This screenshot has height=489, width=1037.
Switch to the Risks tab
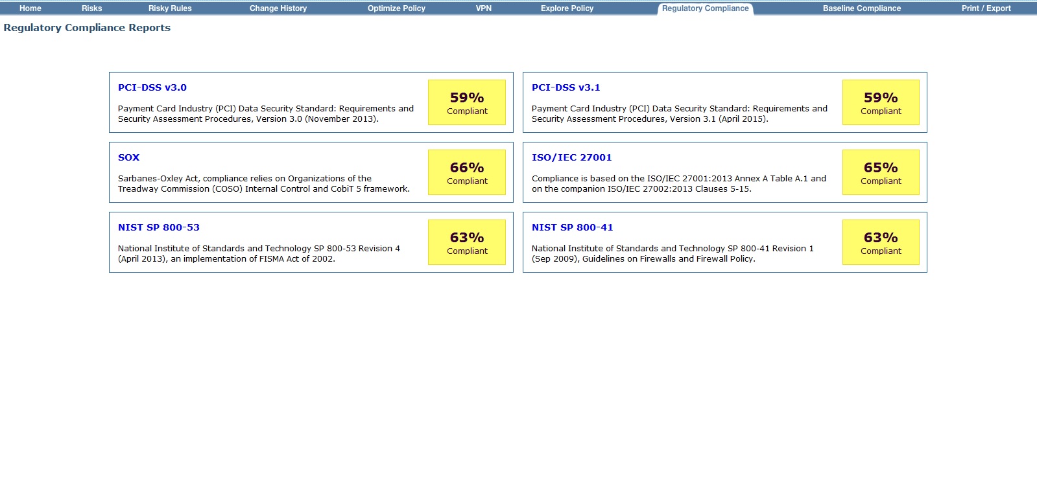91,8
